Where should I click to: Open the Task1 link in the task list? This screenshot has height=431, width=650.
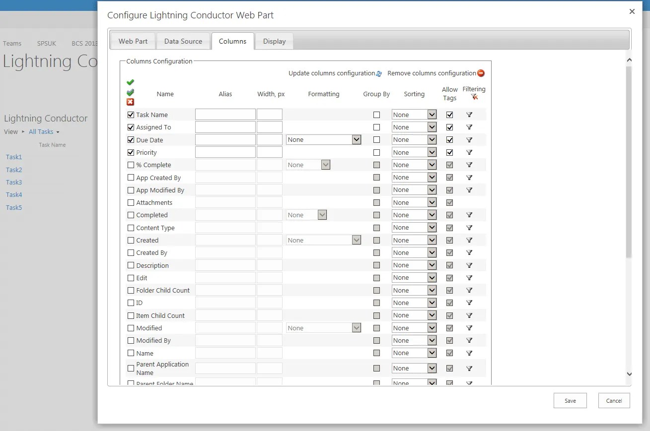14,157
